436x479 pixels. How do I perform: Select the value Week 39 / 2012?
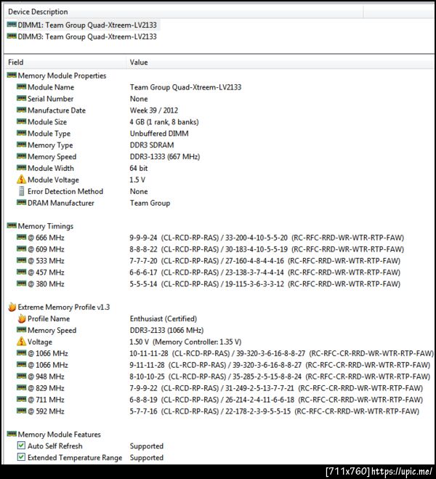154,110
